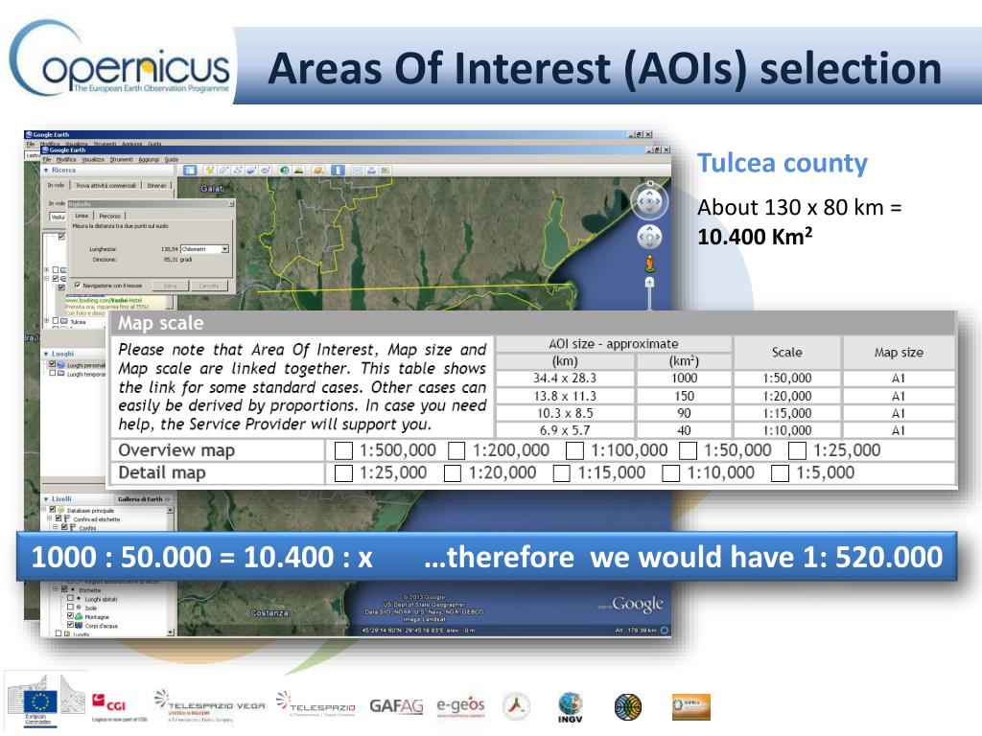
Task: Click the Salva button
Action: (171, 286)
